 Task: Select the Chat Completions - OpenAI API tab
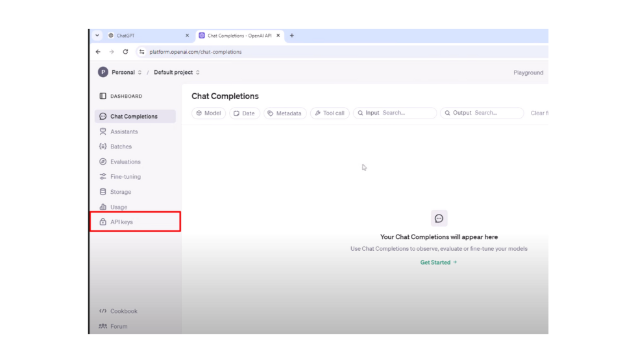[240, 36]
